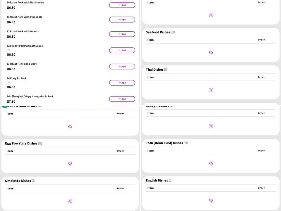Add 84 Kung Po Pork
The width and height of the screenshot is (281, 211).
click(122, 83)
